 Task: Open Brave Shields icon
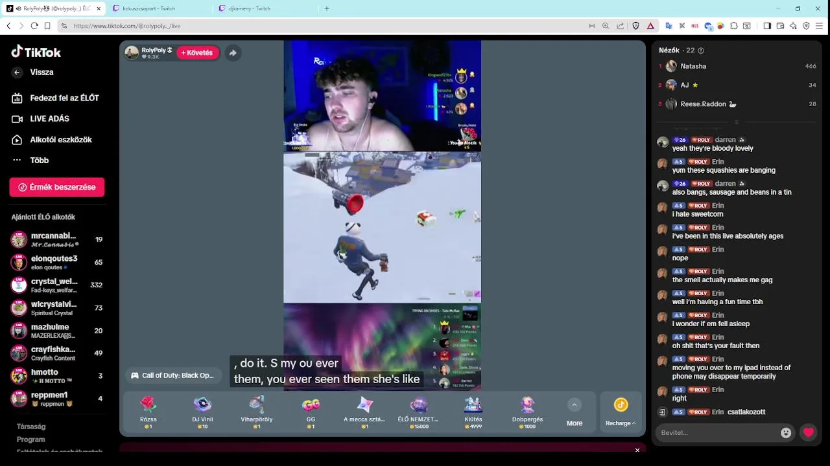pyautogui.click(x=636, y=26)
